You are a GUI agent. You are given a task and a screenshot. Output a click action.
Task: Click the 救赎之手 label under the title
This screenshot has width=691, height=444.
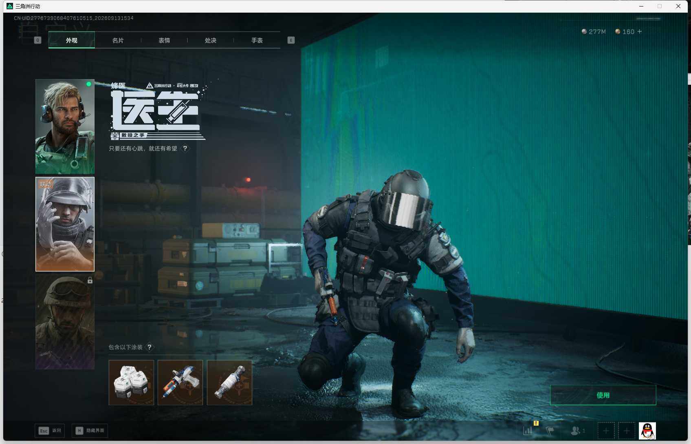click(x=133, y=135)
